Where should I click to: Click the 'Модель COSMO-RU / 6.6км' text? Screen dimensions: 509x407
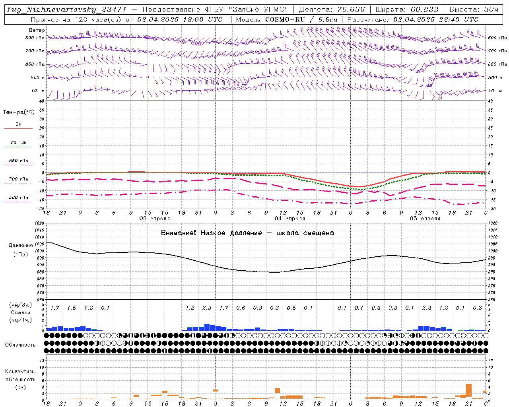coord(286,19)
